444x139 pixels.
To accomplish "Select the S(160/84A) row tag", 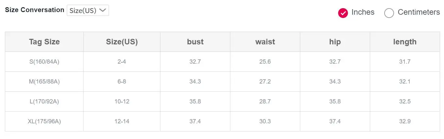I will click(44, 62).
